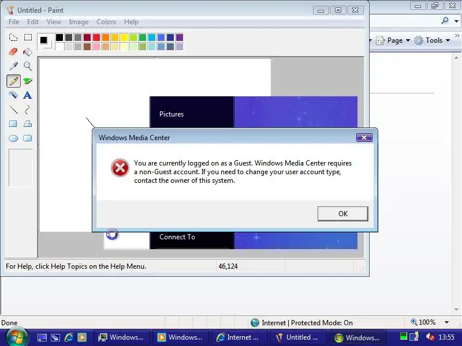
Task: Click the Pictures item in canvas image
Action: point(172,114)
